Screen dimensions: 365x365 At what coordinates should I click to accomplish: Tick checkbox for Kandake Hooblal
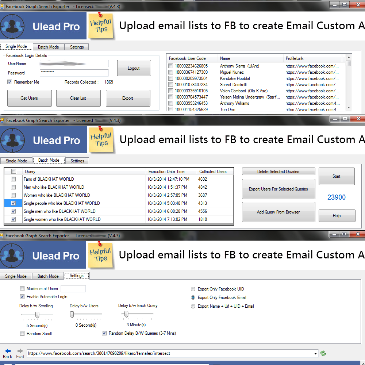click(170, 78)
